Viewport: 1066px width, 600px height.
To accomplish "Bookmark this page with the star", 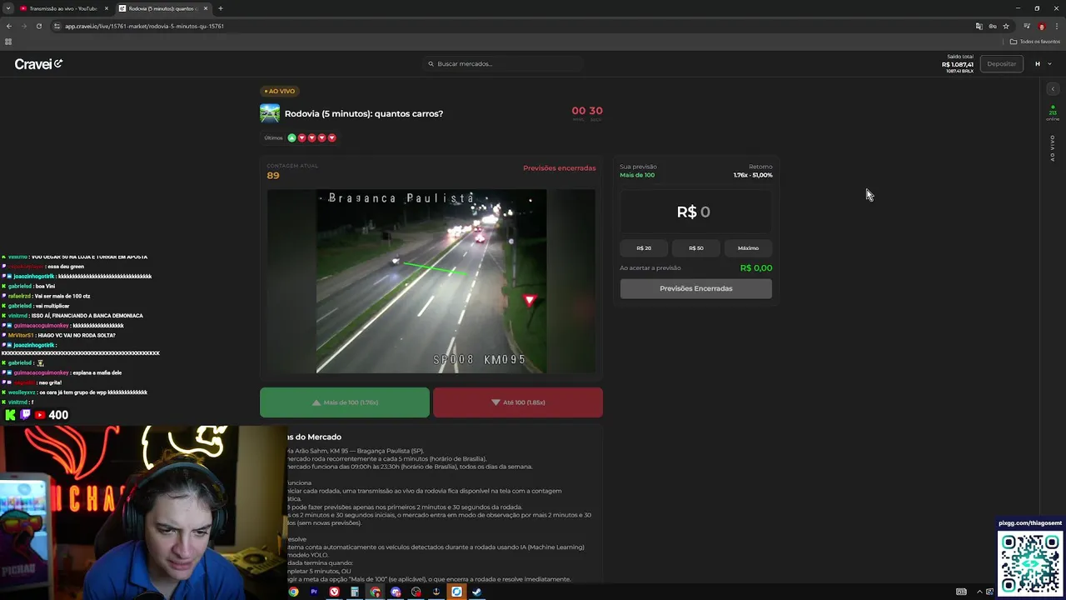I will point(1006,26).
